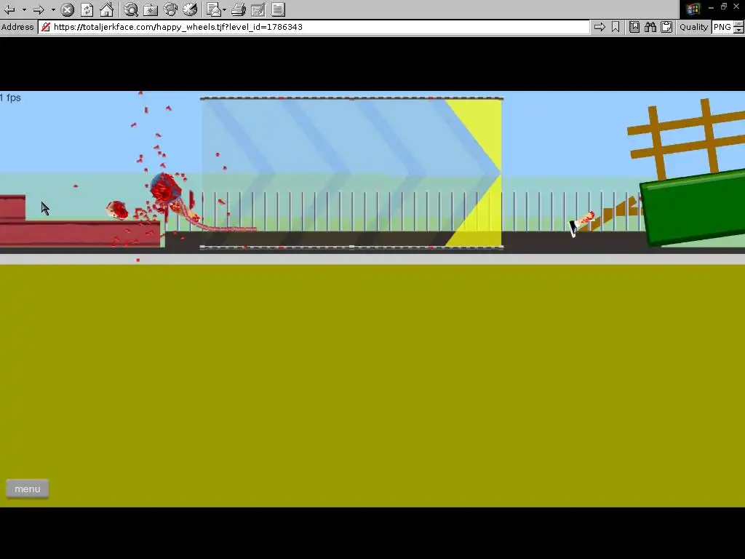
Task: Click the fps counter text
Action: tap(10, 98)
